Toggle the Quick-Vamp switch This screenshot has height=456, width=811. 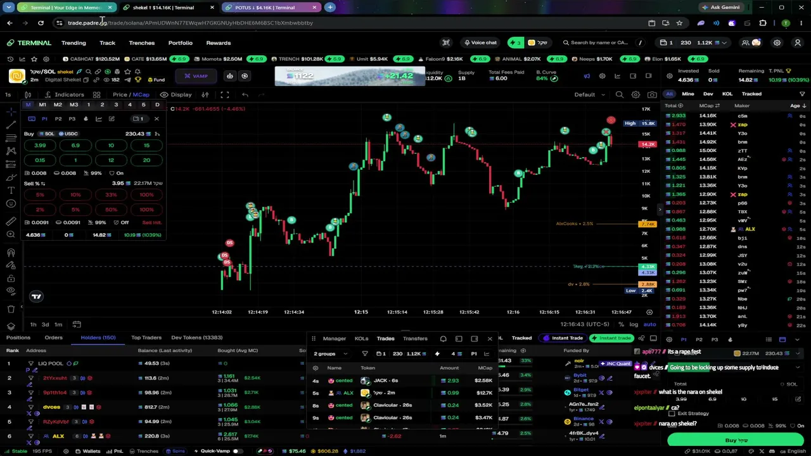[237, 451]
